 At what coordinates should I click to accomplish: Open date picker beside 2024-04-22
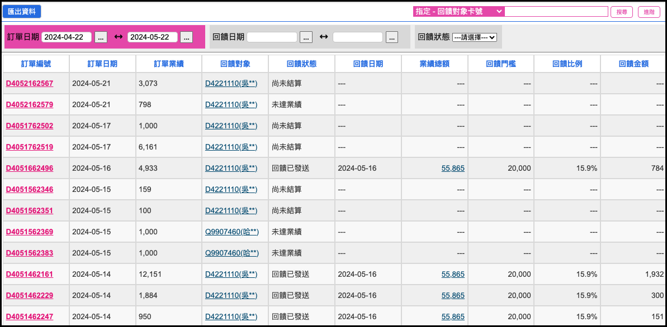pos(101,37)
